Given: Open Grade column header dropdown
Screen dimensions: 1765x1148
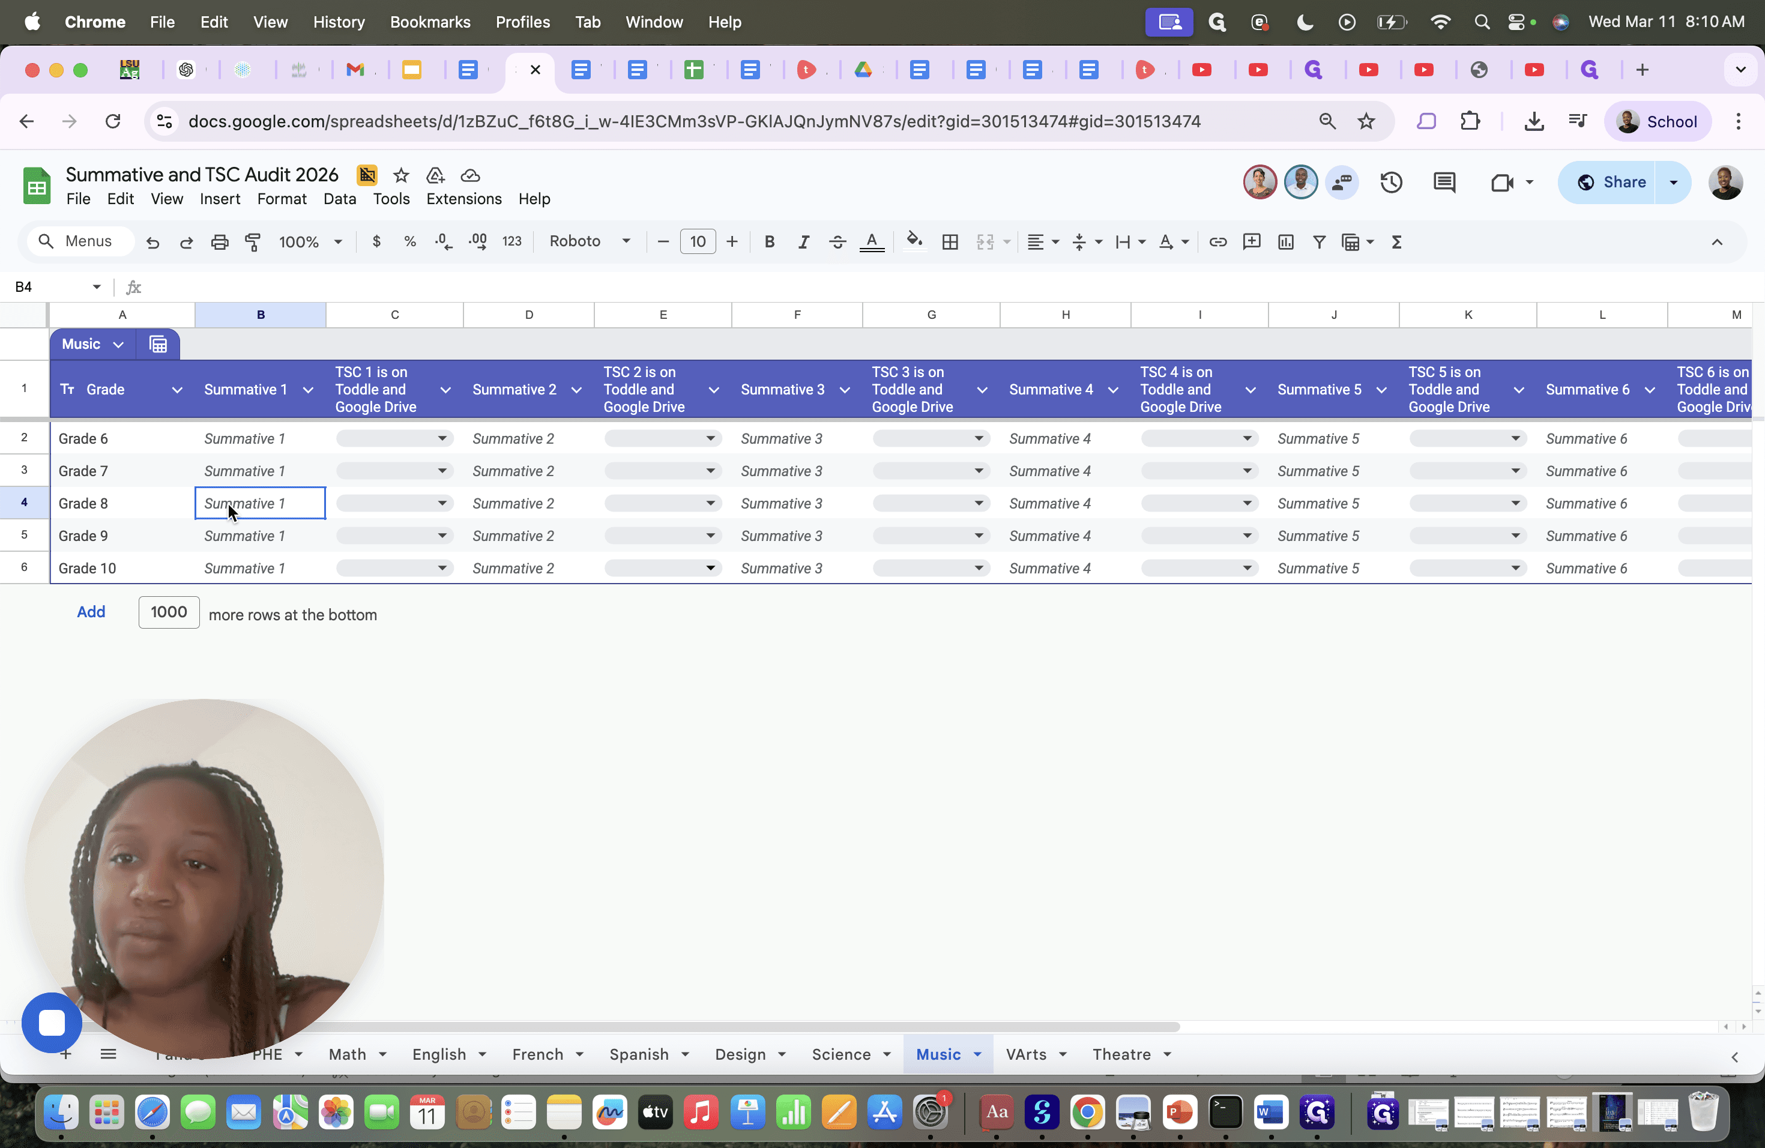Looking at the screenshot, I should click(177, 390).
